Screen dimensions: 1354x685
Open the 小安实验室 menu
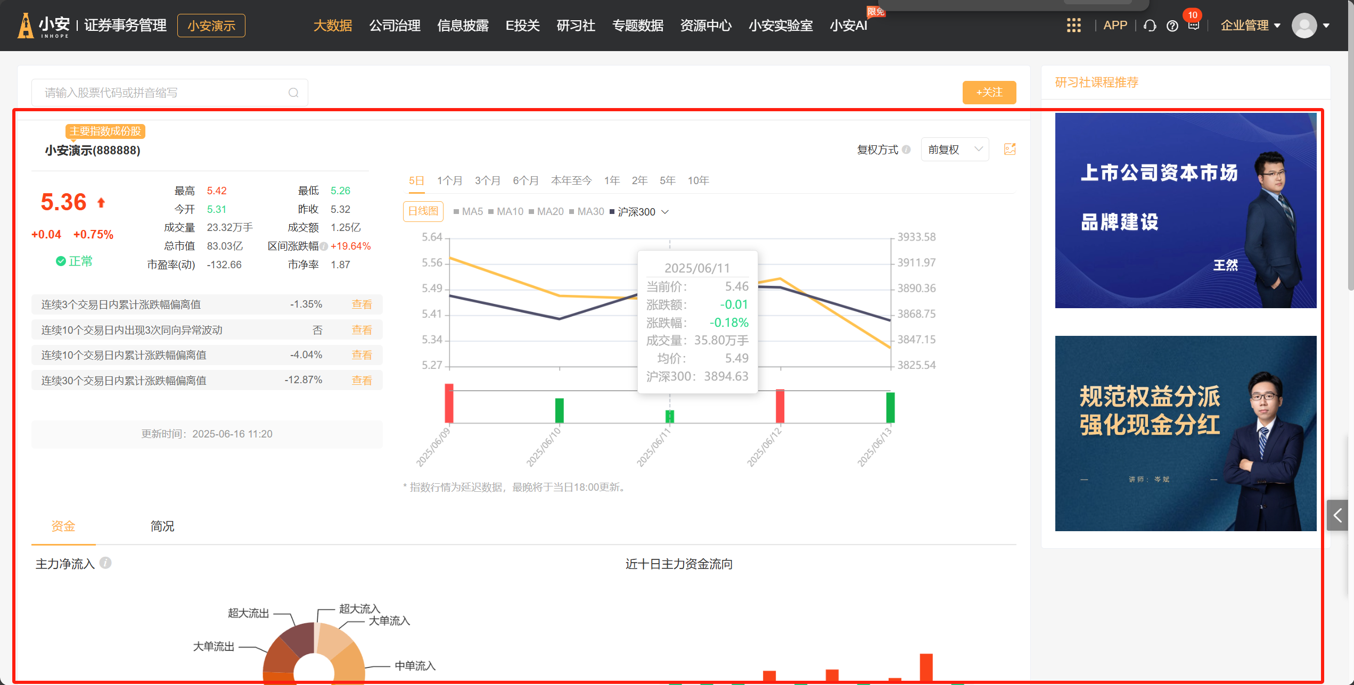pos(781,26)
